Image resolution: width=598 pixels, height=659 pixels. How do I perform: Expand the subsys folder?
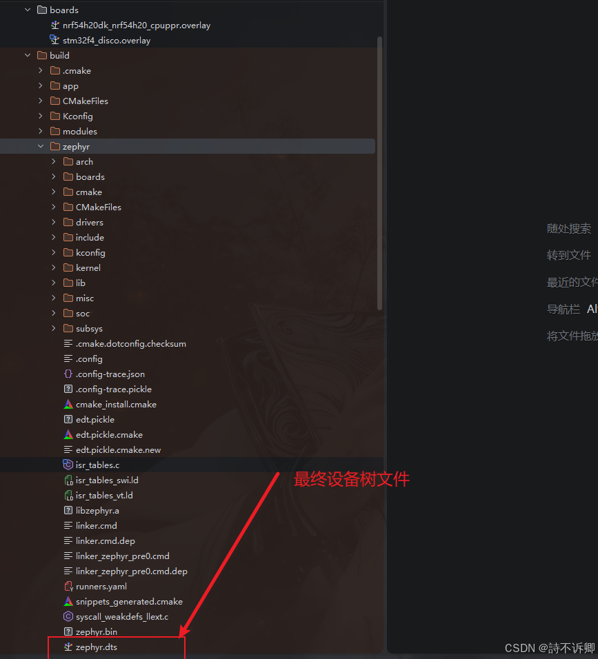53,328
